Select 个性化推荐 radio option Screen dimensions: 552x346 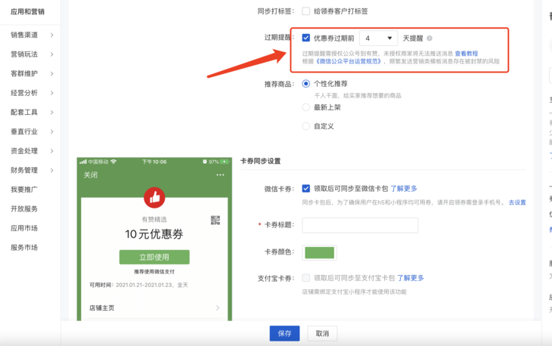coord(306,84)
